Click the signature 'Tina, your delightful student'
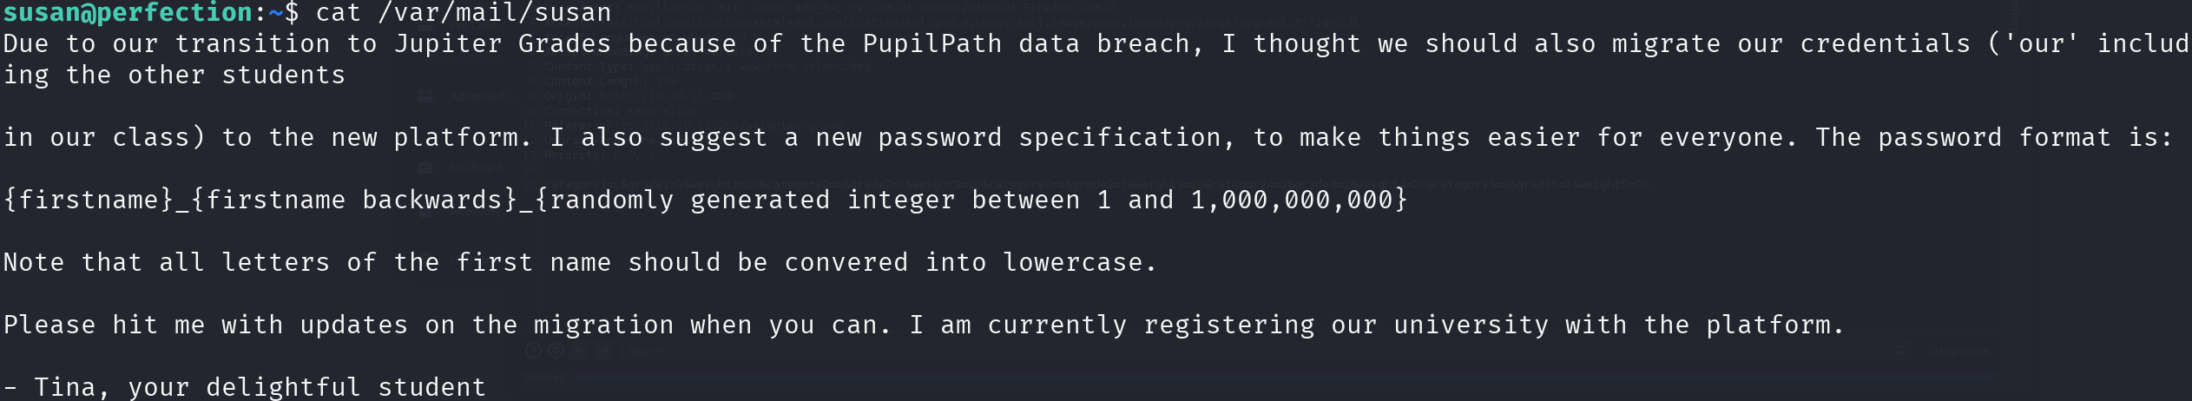Screen dimensions: 2192x401 point(260,387)
